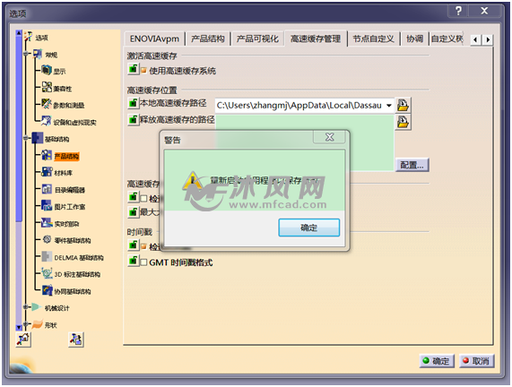The width and height of the screenshot is (512, 387).
Task: Switch to the 节点自定义 tab
Action: point(373,39)
